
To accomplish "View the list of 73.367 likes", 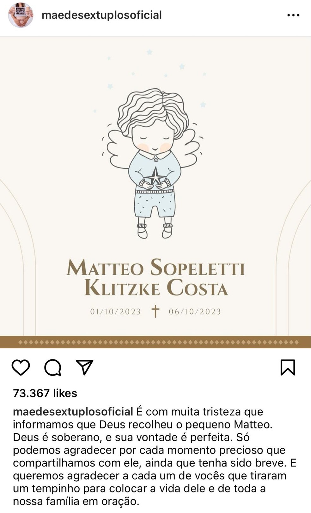I will click(45, 393).
